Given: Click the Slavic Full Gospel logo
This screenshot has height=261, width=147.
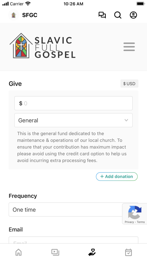Looking at the screenshot, I should pyautogui.click(x=42, y=46).
